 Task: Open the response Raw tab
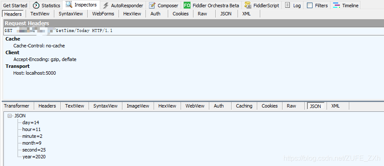pyautogui.click(x=292, y=106)
